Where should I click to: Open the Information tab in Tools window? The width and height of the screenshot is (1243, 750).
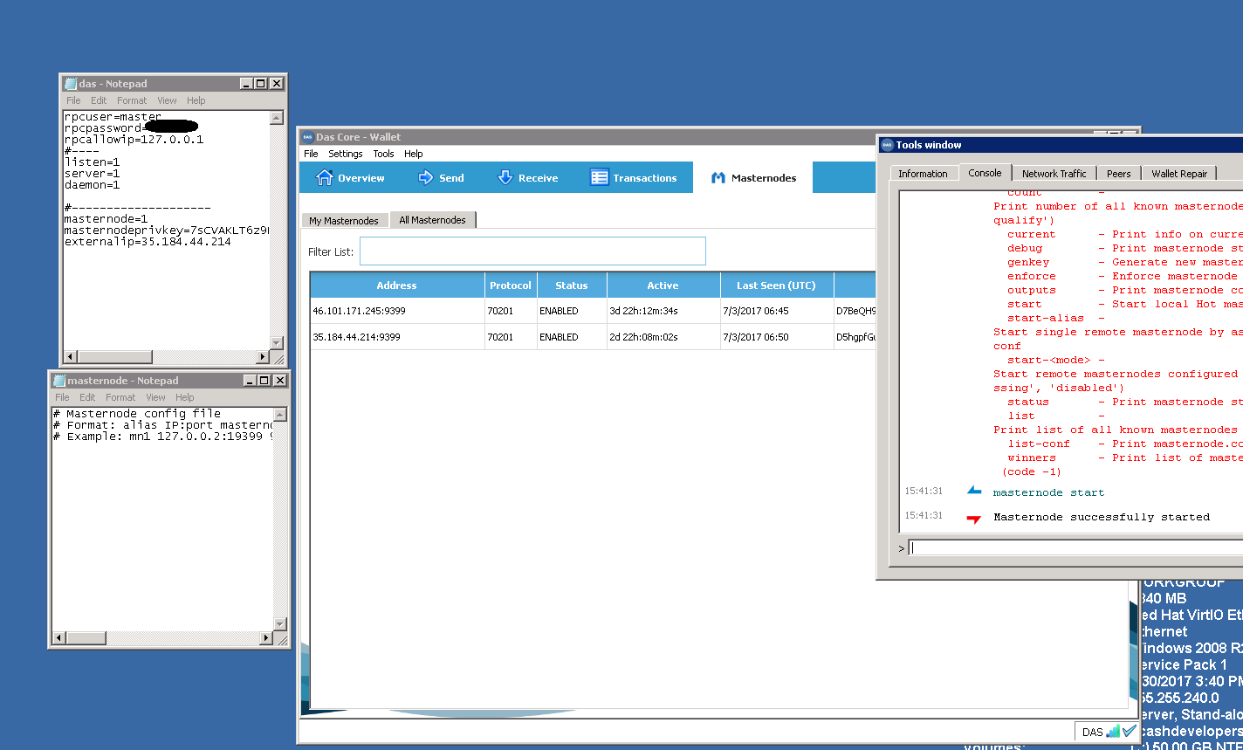923,174
